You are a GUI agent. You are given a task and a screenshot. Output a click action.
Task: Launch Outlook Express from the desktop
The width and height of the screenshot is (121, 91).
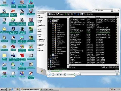pos(4,66)
